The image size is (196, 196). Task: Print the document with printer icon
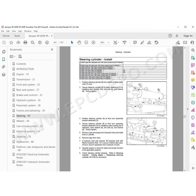point(25,43)
